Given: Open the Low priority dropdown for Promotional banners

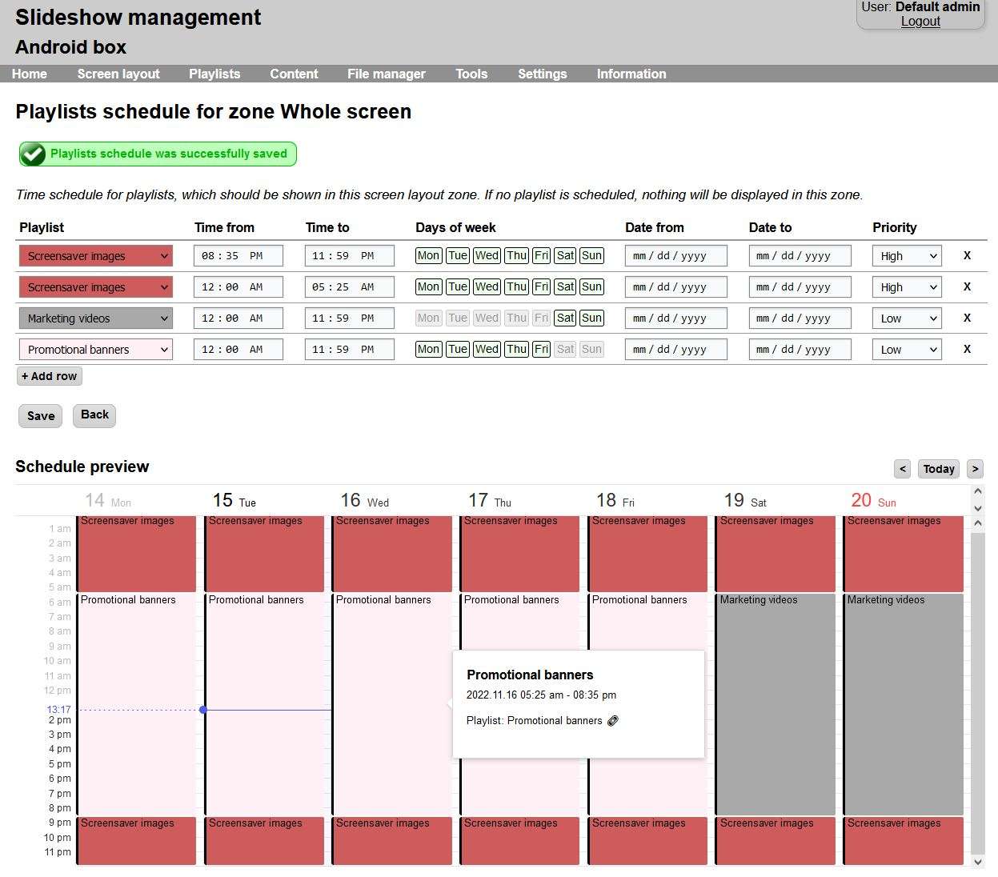Looking at the screenshot, I should click(906, 349).
